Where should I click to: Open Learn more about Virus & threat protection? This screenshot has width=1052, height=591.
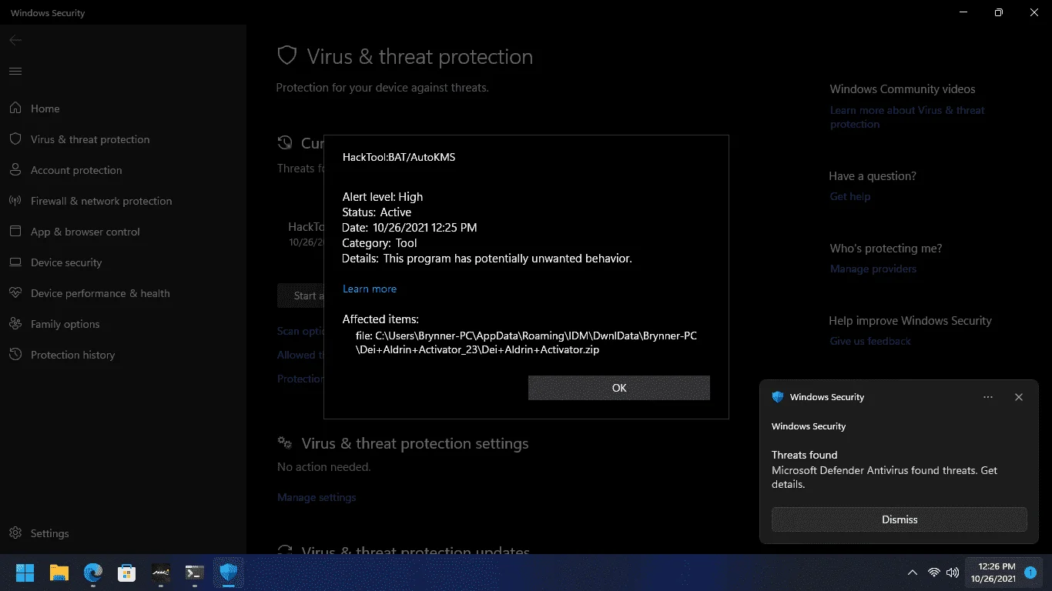click(x=907, y=117)
